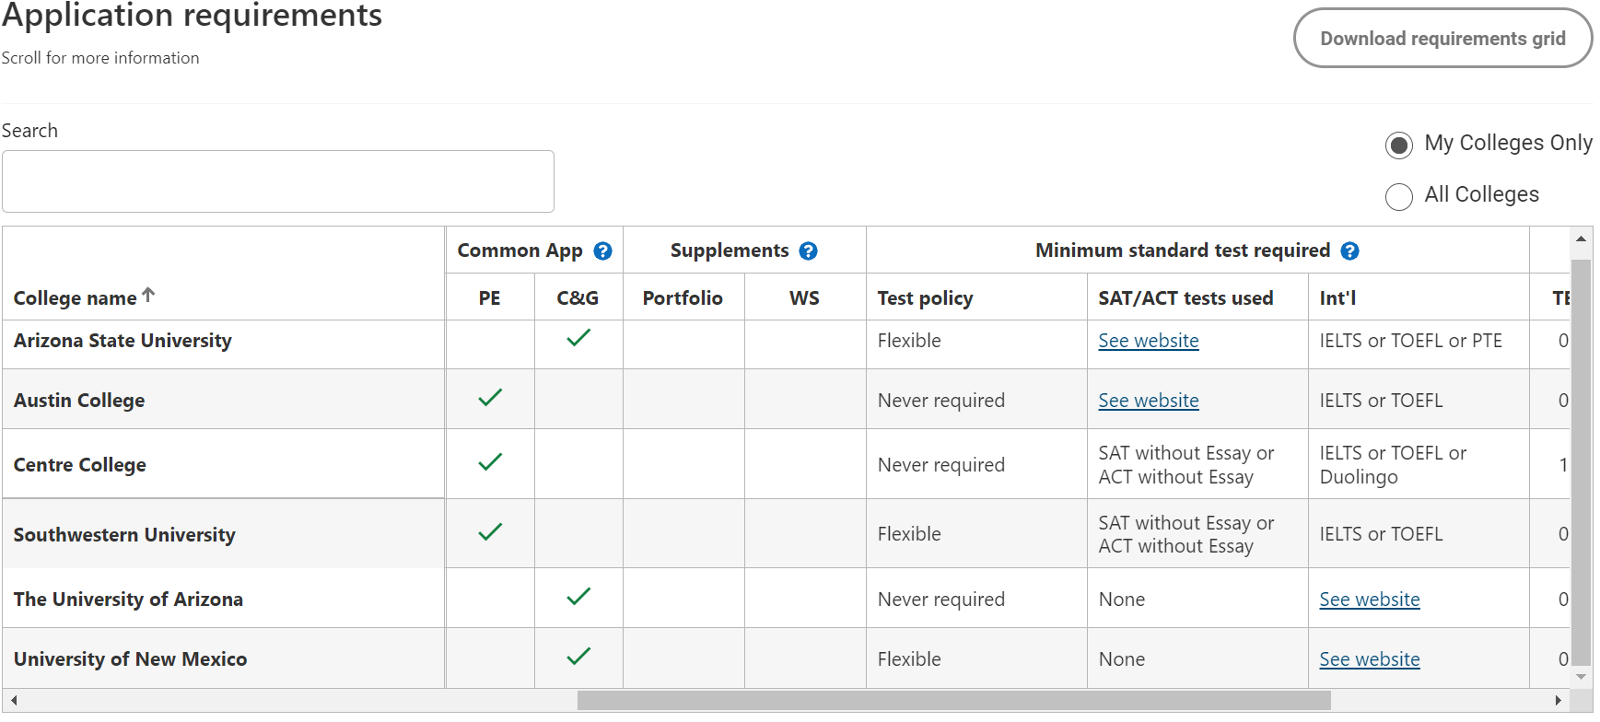The height and width of the screenshot is (722, 1600).
Task: Open Common App help icon
Action: coord(602,250)
